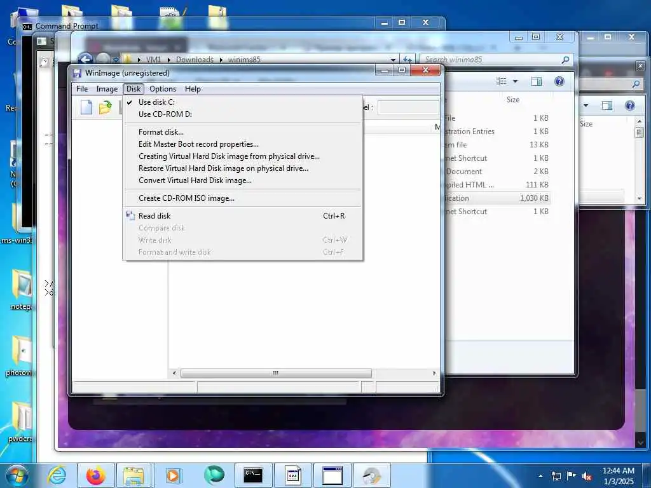Click the scroll up arrow in rear Explorer

(640, 121)
